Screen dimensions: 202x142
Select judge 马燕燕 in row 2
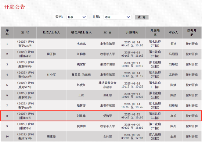pyautogui.click(x=173, y=54)
